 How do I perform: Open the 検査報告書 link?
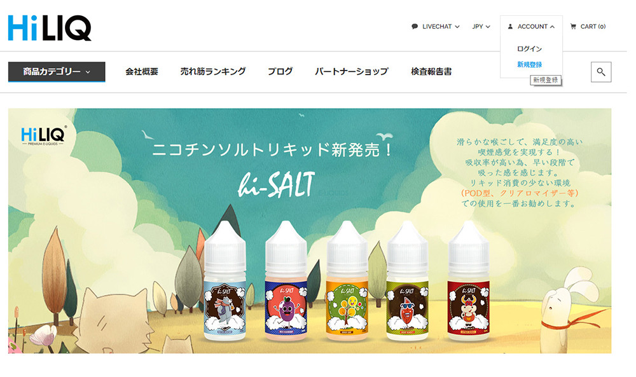(431, 72)
